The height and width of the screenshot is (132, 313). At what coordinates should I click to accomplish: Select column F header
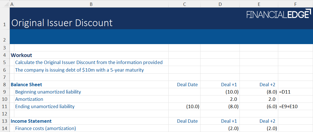(x=295, y=4)
